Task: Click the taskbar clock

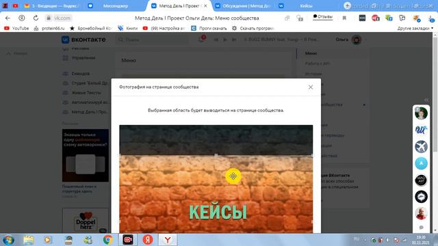Action: (x=421, y=240)
